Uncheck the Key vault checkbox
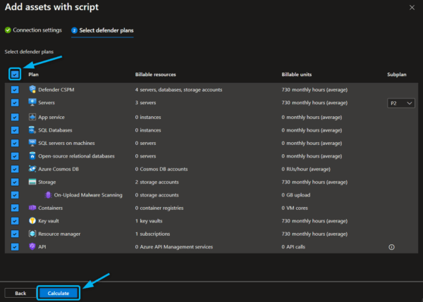This screenshot has width=423, height=302. pos(15,221)
